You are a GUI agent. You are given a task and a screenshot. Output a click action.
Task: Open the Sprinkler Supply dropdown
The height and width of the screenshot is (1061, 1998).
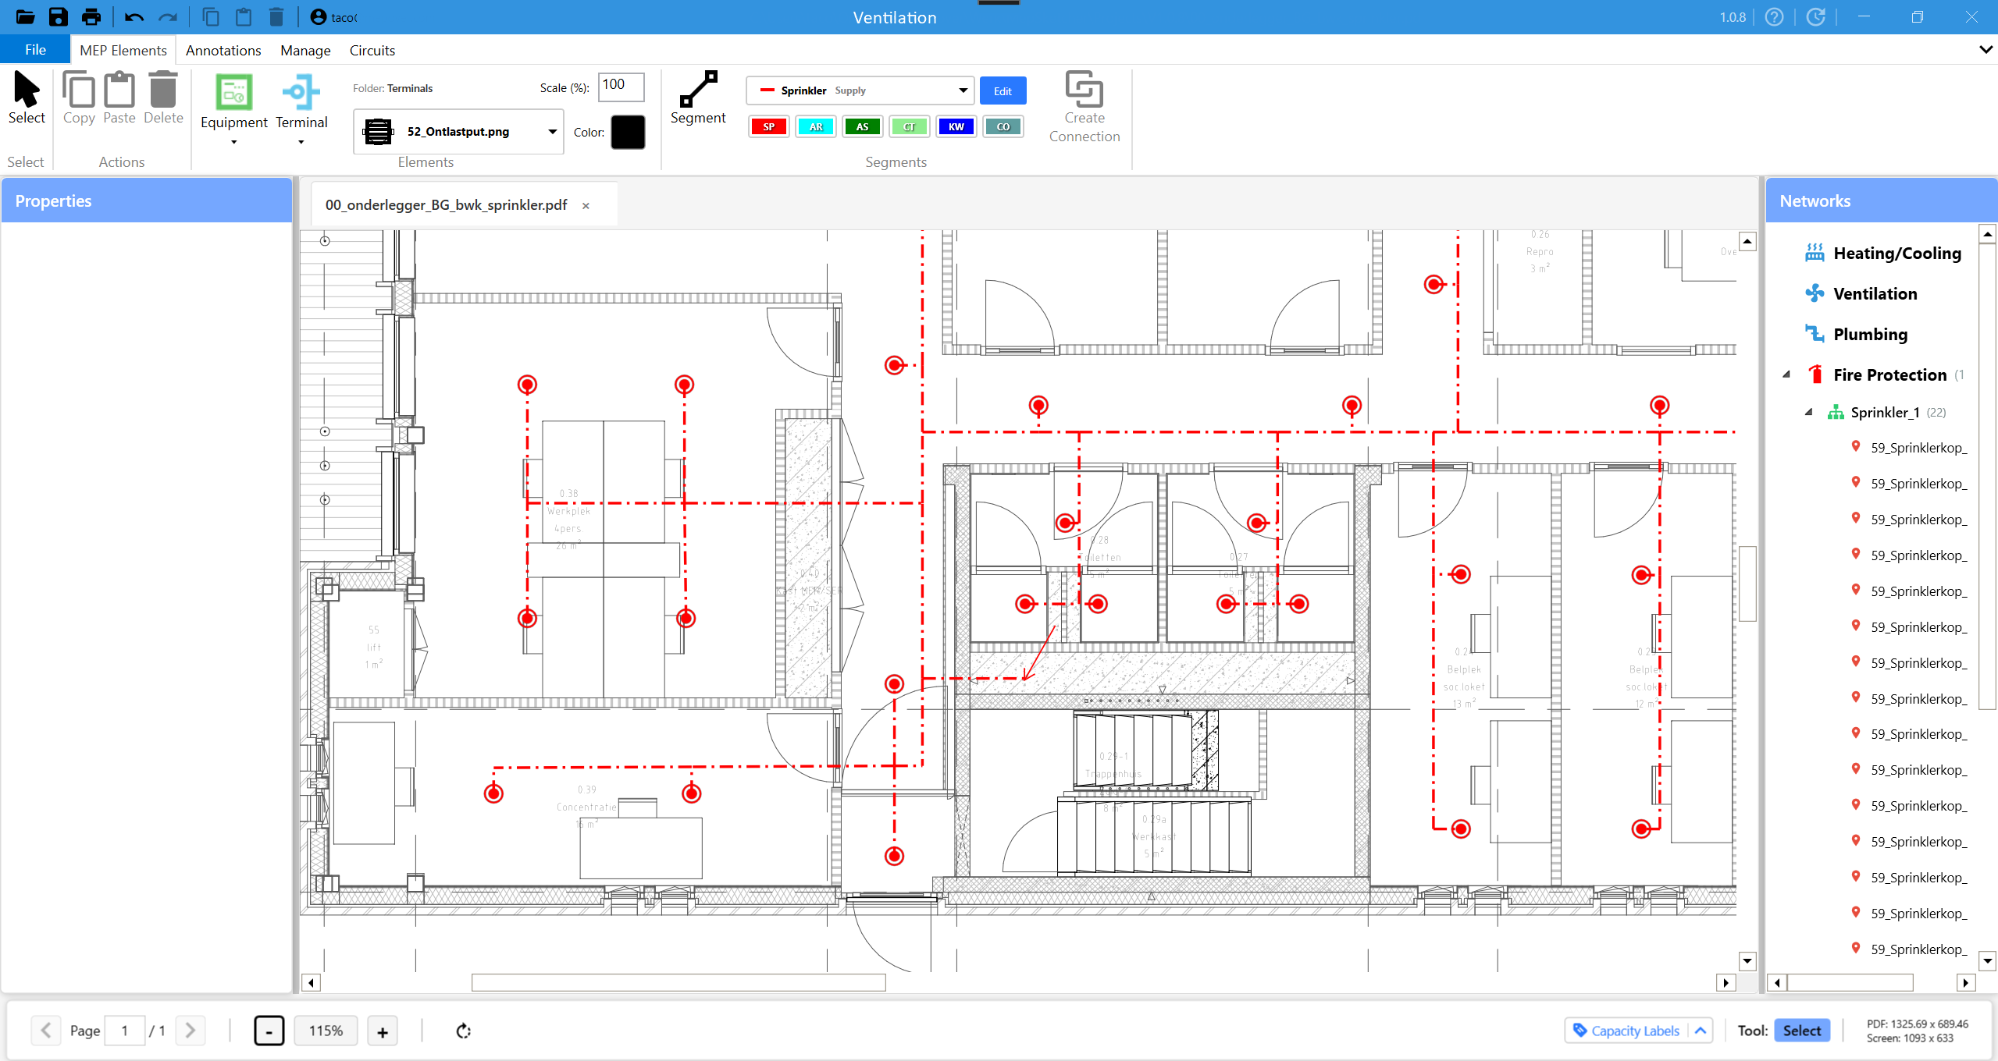860,90
